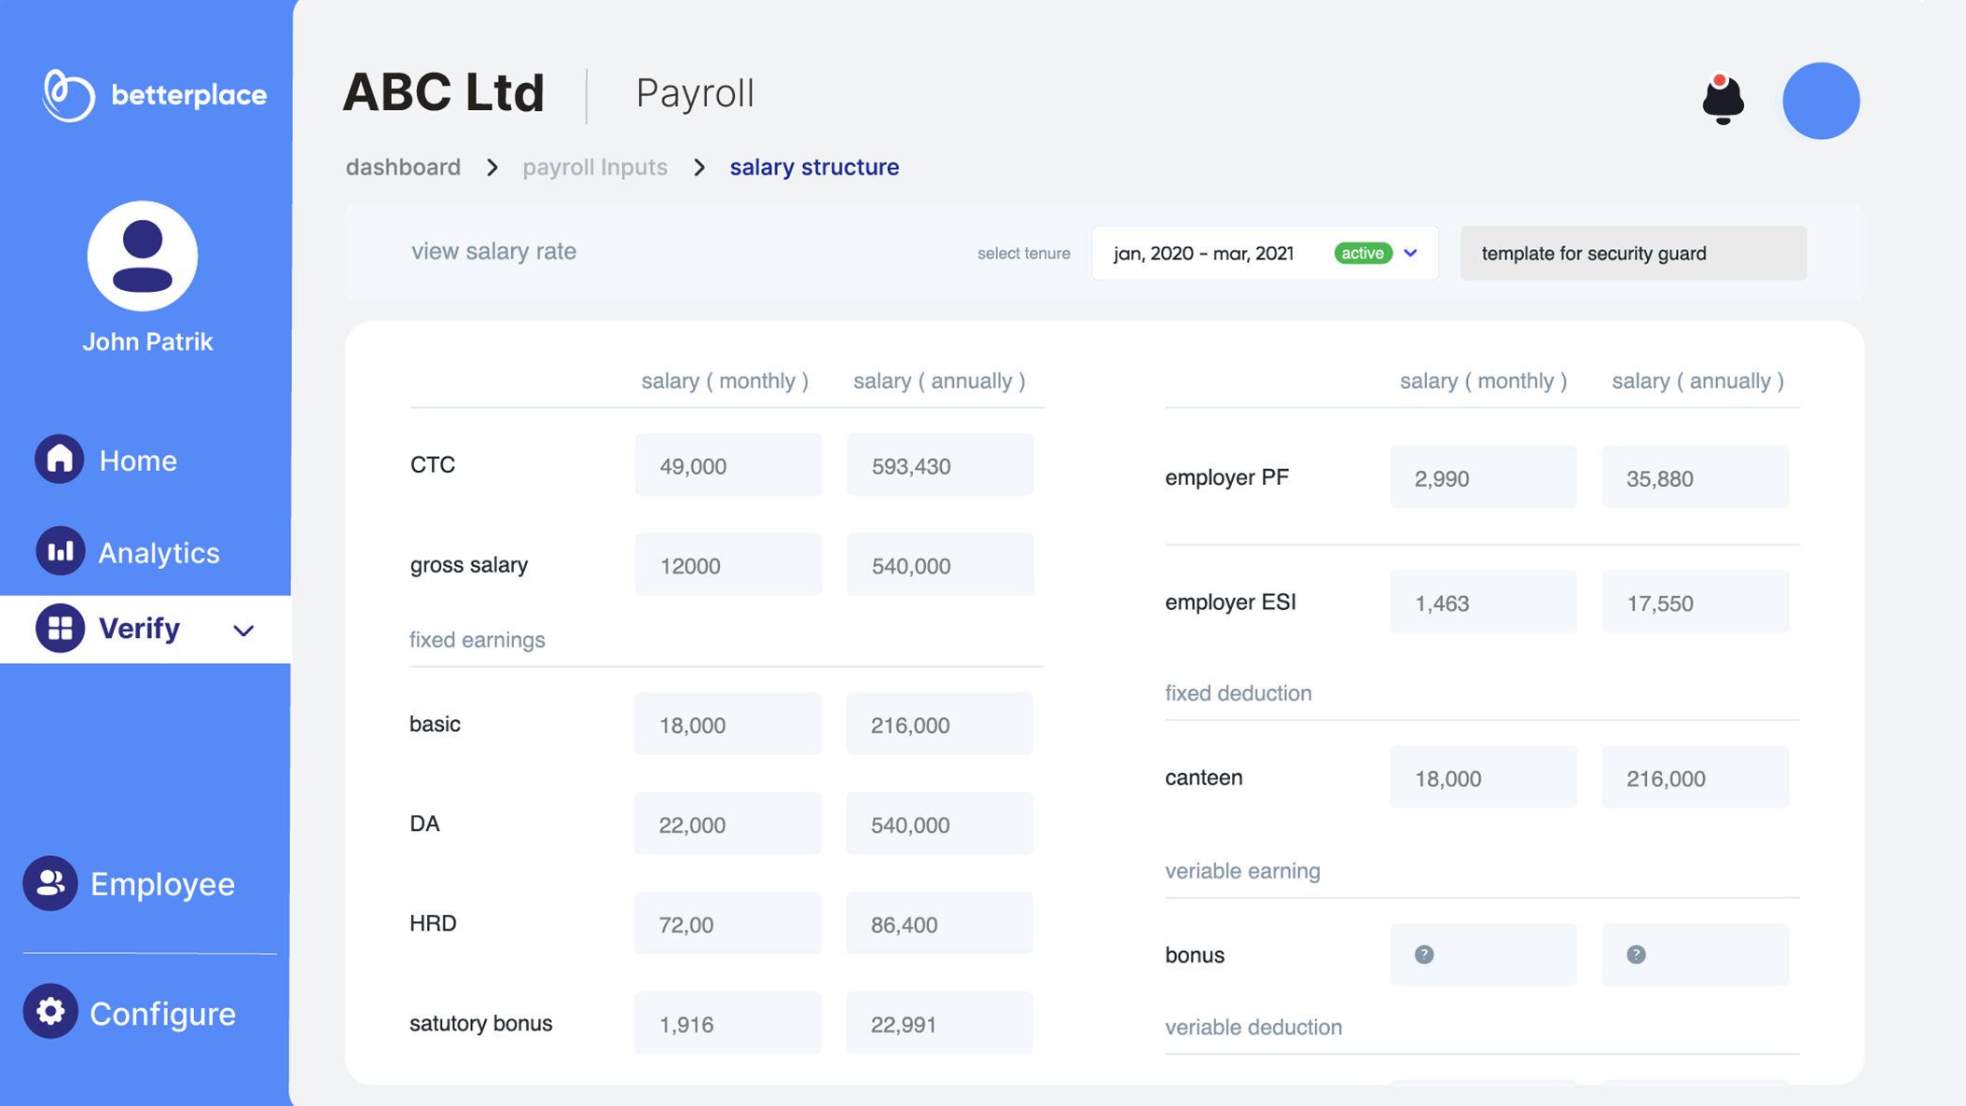
Task: Click the salary structure breadcrumb
Action: click(x=813, y=167)
